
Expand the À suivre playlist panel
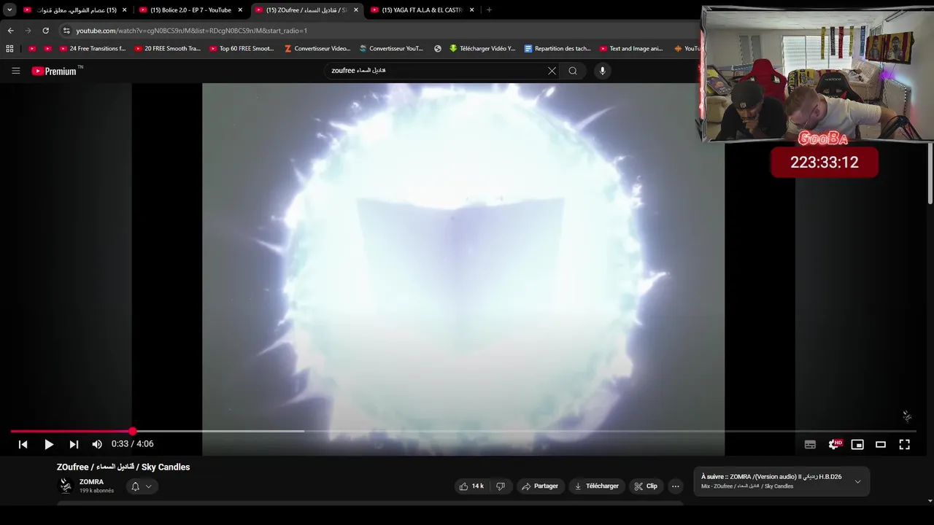coord(857,481)
